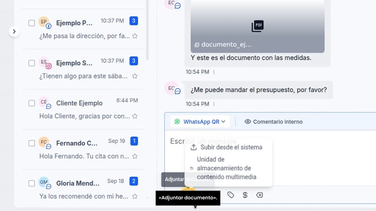Screen dimensions: 376x211
Task: Click the CE avatar in conversation list
Action: tap(44, 103)
